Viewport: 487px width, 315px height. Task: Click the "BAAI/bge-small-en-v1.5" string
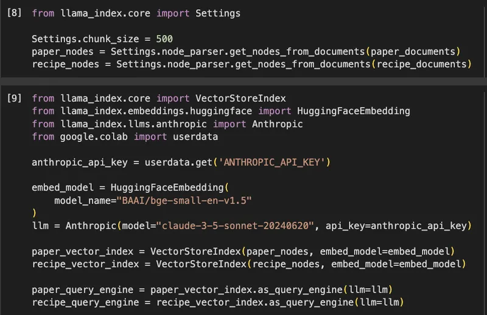184,200
